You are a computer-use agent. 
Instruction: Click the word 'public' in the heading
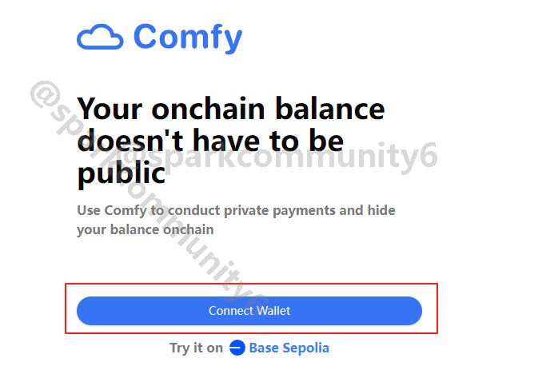(122, 173)
